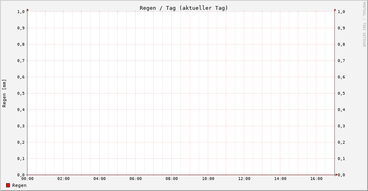The image size is (368, 191).
Task: Click the 08:00 time axis label
Action: (172, 179)
